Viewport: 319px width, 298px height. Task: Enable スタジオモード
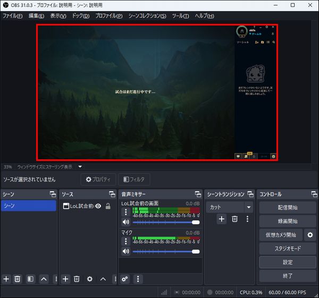tap(288, 249)
